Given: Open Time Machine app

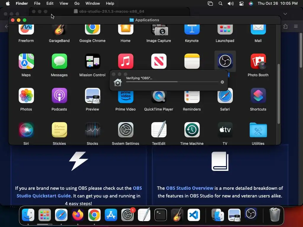Looking at the screenshot, I should [192, 130].
